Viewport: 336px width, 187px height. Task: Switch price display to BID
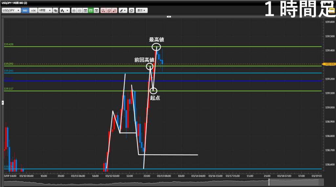pyautogui.click(x=25, y=10)
